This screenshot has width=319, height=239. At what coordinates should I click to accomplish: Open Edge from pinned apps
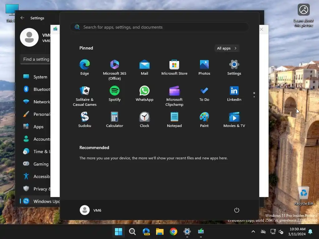85,68
